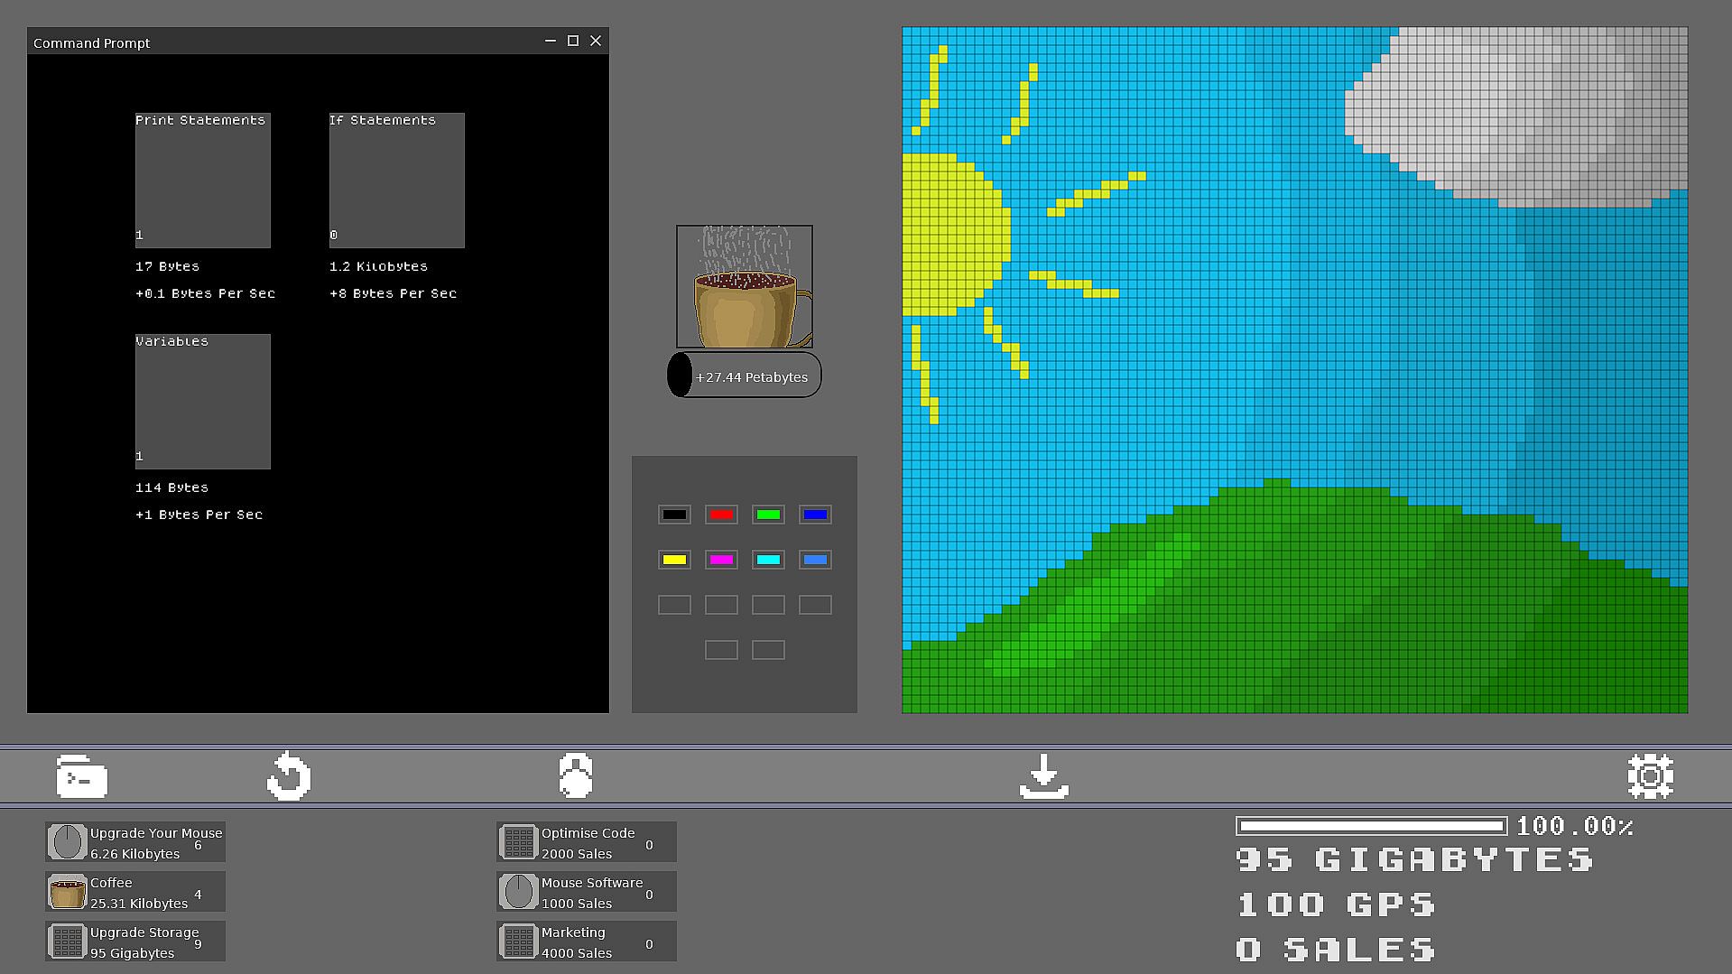This screenshot has height=974, width=1732.
Task: Click the "100.00%" percentage
Action: 1575,826
